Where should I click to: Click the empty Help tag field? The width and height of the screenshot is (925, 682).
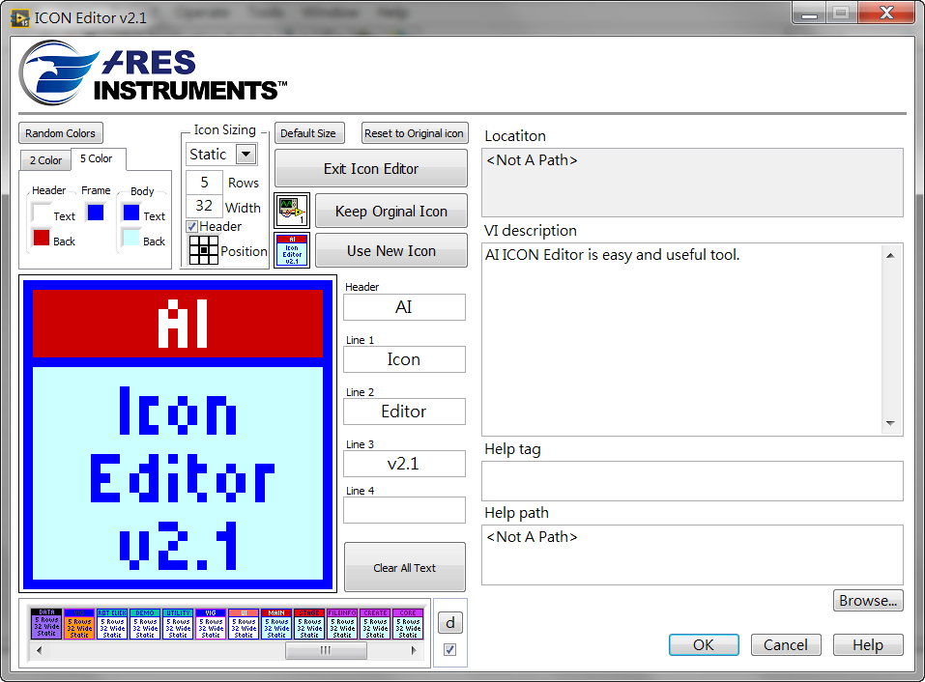point(692,481)
